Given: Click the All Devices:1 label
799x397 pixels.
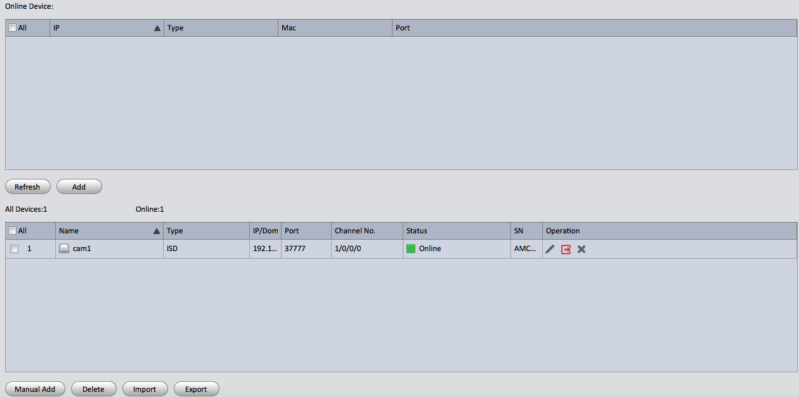Looking at the screenshot, I should 26,209.
